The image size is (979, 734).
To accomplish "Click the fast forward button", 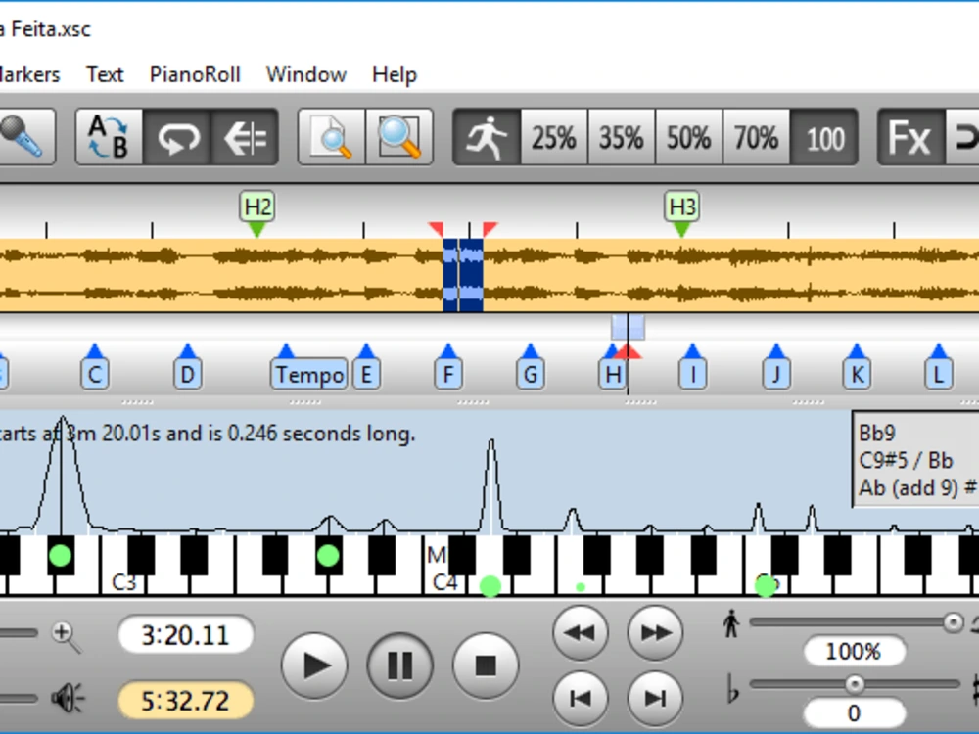I will [655, 633].
